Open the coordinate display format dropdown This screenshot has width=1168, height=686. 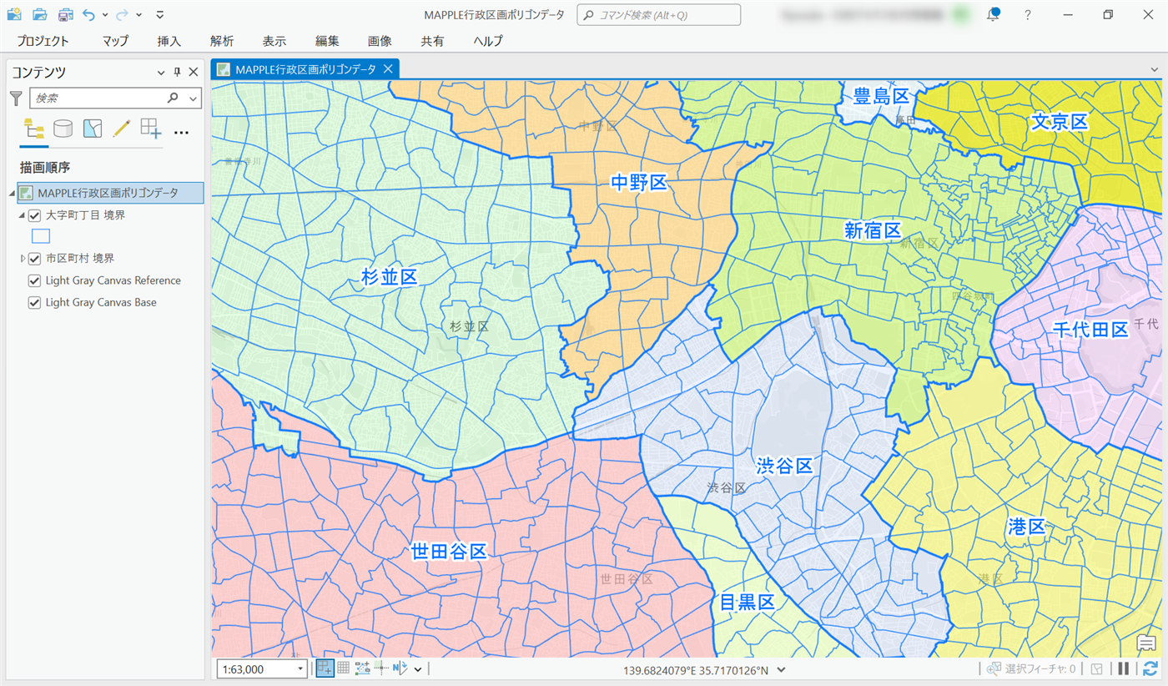coord(781,669)
